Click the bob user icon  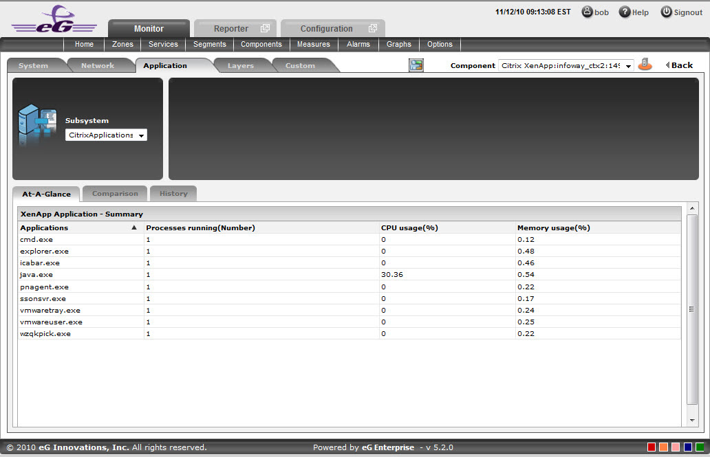[587, 12]
